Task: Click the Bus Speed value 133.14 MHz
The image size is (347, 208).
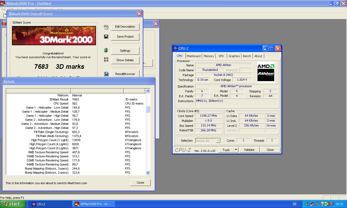Action: tap(208, 125)
